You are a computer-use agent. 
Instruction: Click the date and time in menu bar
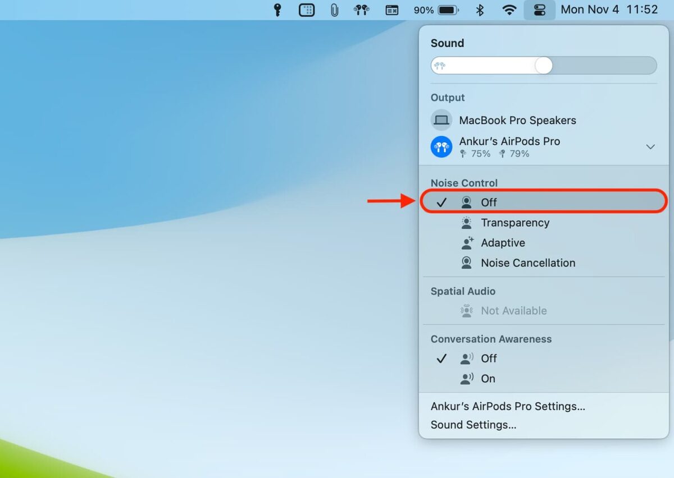click(609, 10)
